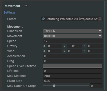The height and width of the screenshot is (91, 107).
Task: Click the Wind label
Action: 11,51
